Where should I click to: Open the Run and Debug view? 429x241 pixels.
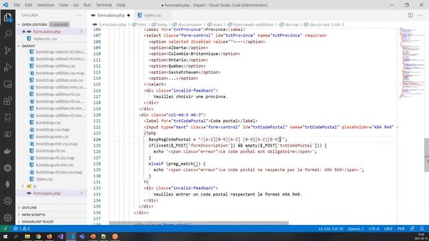7,67
